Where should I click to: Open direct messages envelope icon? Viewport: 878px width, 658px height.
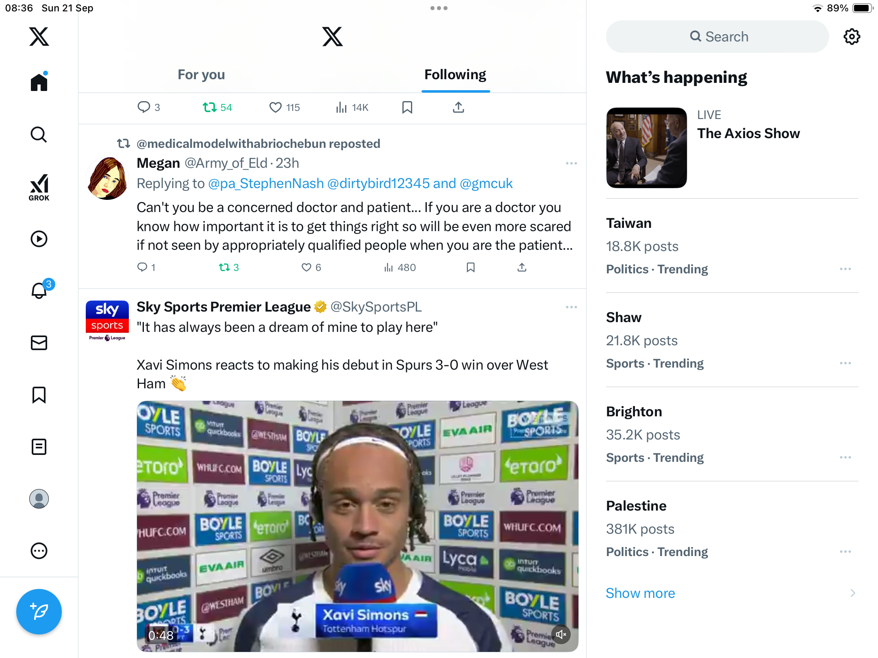39,343
